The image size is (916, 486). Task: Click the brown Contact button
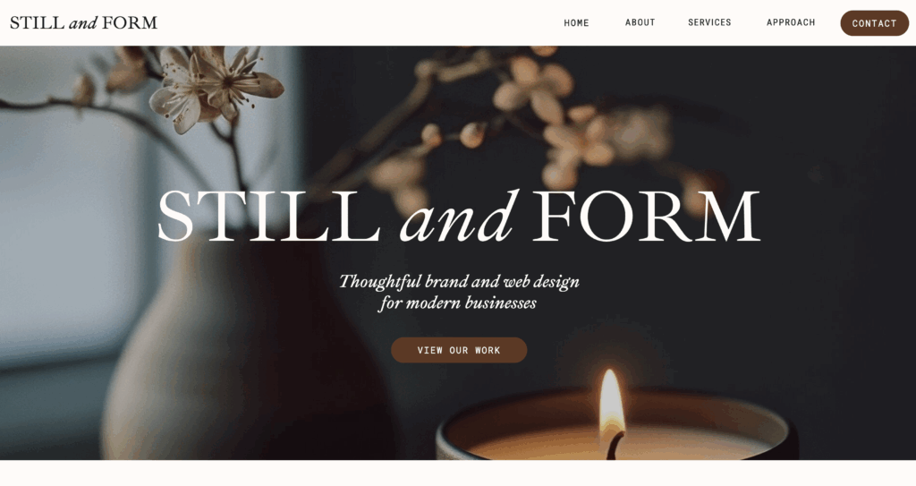click(x=874, y=23)
